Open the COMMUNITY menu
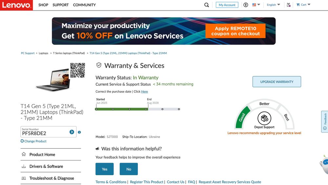This screenshot has width=328, height=185. tap(84, 5)
